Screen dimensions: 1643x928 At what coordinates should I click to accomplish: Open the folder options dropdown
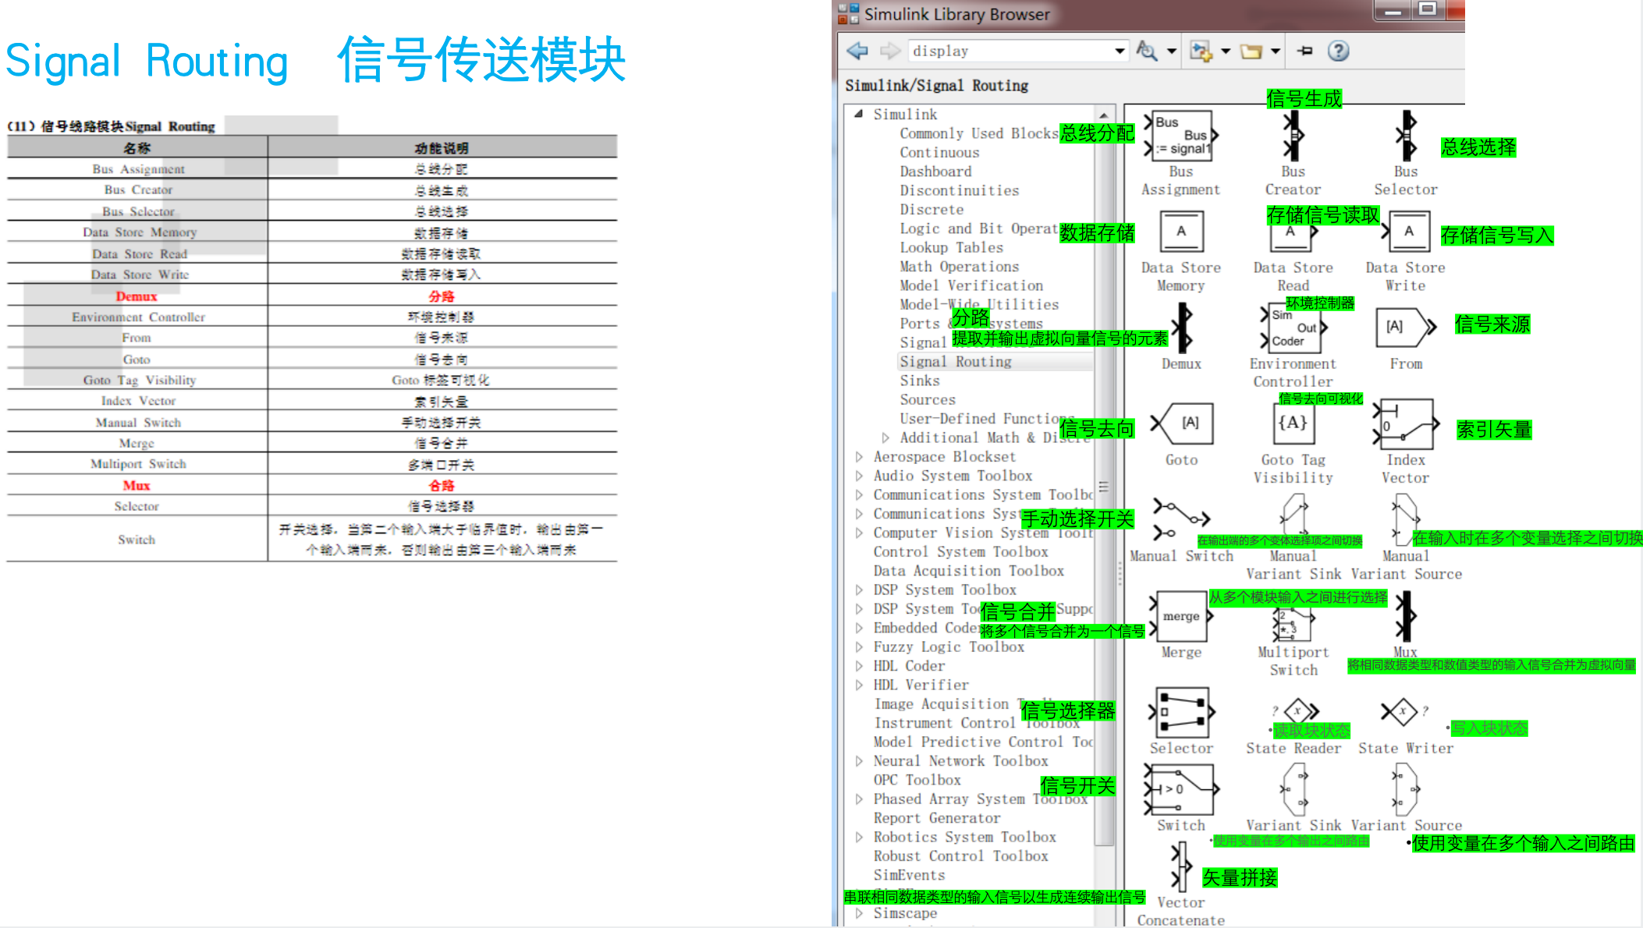pyautogui.click(x=1277, y=51)
